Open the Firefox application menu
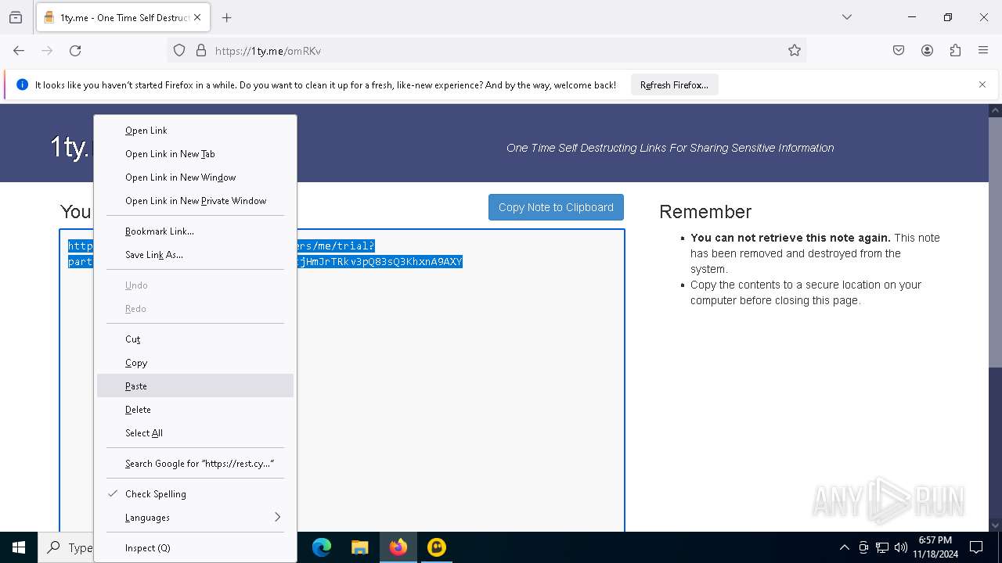 (983, 51)
